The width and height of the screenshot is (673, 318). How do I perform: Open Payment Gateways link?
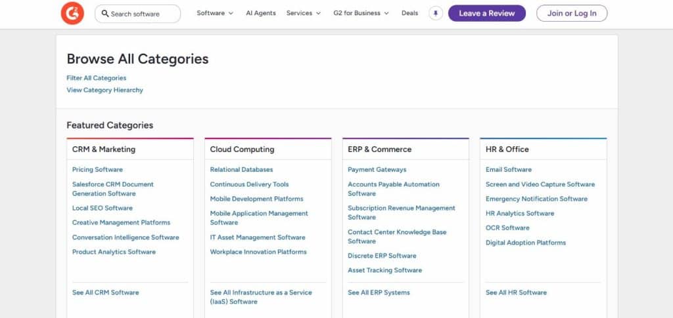[377, 170]
